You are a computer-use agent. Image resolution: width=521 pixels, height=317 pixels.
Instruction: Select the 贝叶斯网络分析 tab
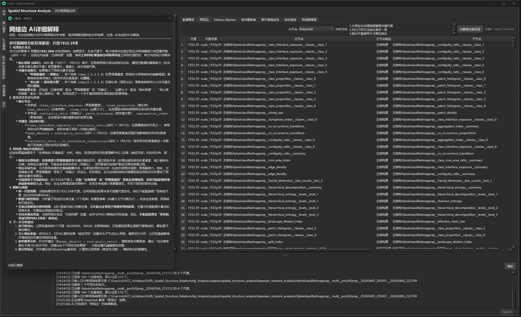(65, 11)
